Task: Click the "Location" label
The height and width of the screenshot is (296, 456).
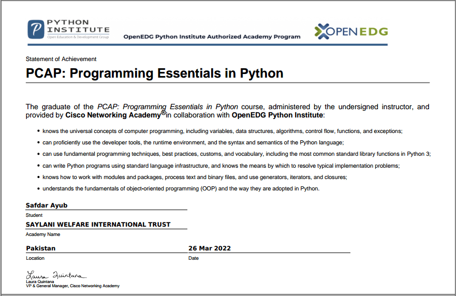Action: click(x=35, y=258)
